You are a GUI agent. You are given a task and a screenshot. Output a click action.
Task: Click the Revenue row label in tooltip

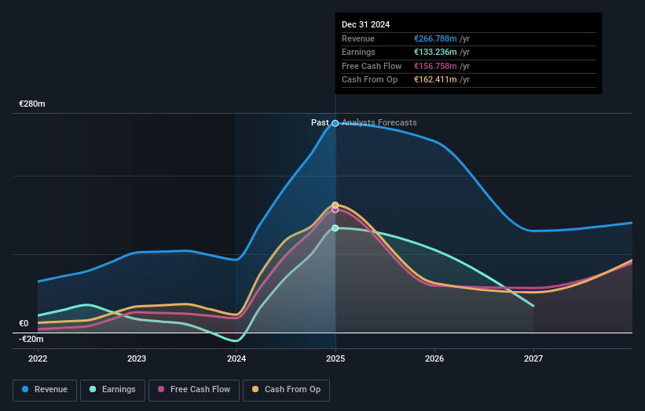point(358,38)
